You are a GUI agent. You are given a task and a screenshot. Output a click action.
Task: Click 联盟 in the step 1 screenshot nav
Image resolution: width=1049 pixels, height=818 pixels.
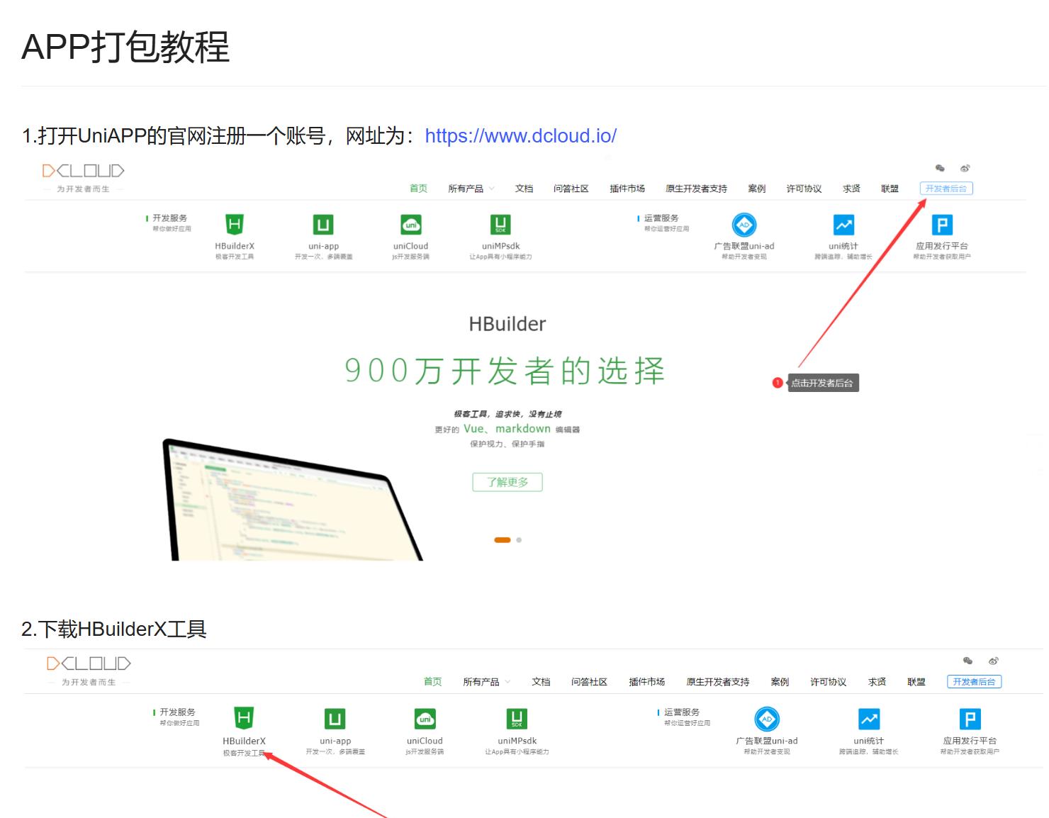[890, 189]
